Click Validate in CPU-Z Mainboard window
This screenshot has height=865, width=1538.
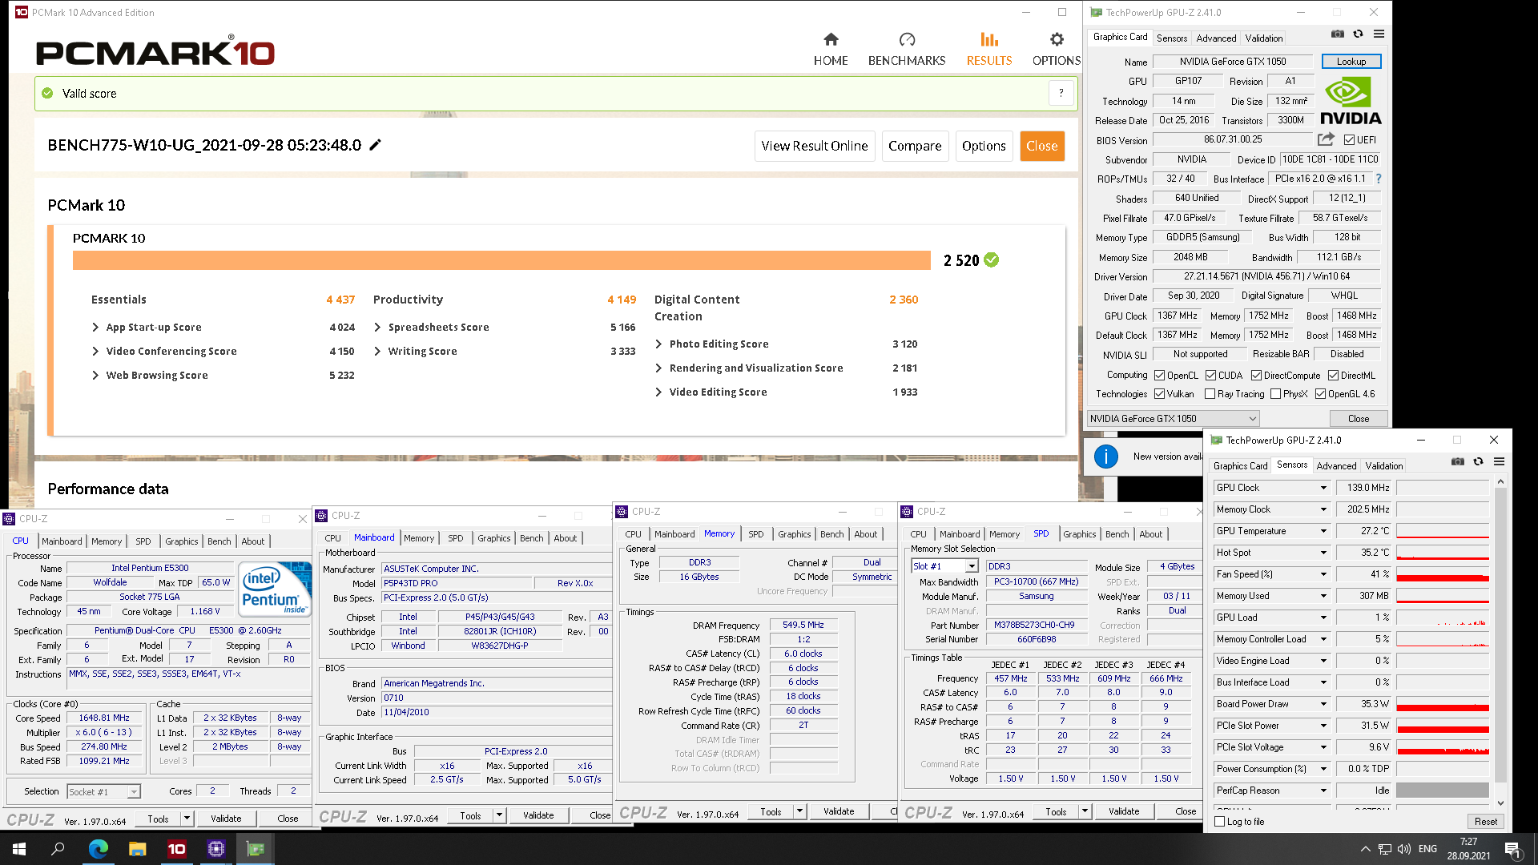point(538,815)
